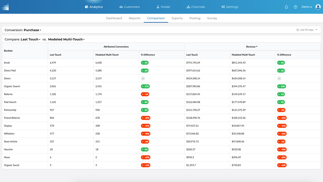The height and width of the screenshot is (182, 323).
Task: Open the Conversion: Purchase dropdown
Action: click(32, 30)
